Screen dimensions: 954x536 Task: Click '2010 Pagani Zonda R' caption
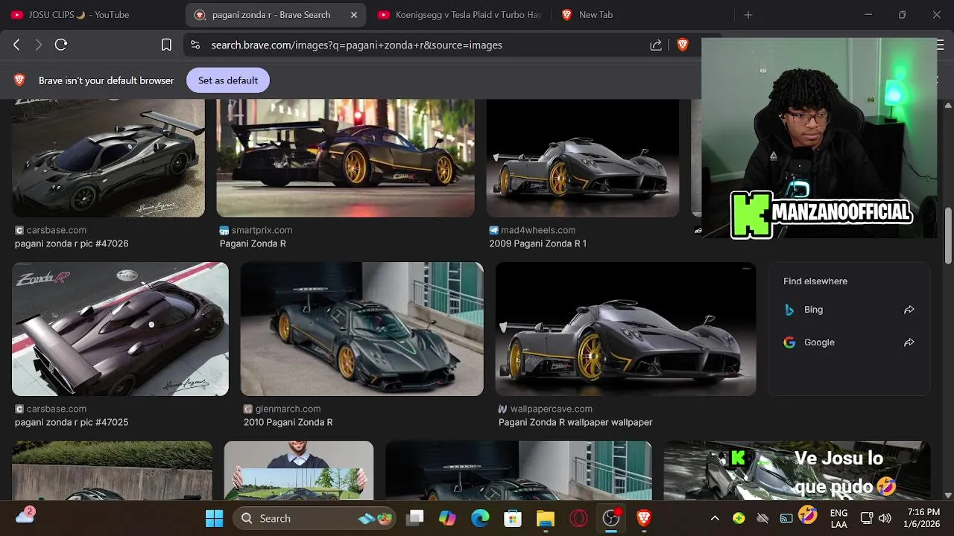(288, 422)
